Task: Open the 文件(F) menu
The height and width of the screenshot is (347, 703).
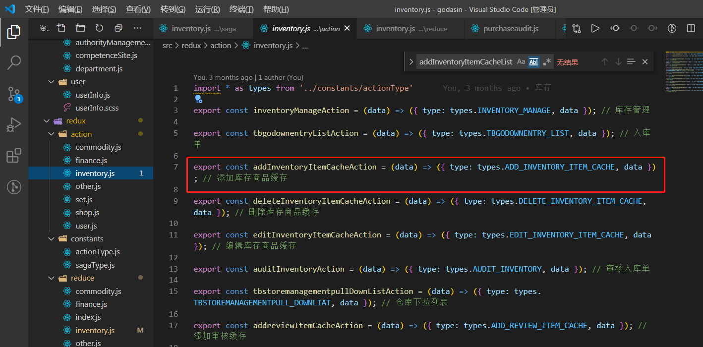Action: point(37,9)
